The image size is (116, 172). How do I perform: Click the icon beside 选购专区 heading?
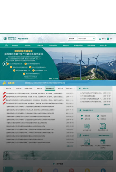point(80,135)
